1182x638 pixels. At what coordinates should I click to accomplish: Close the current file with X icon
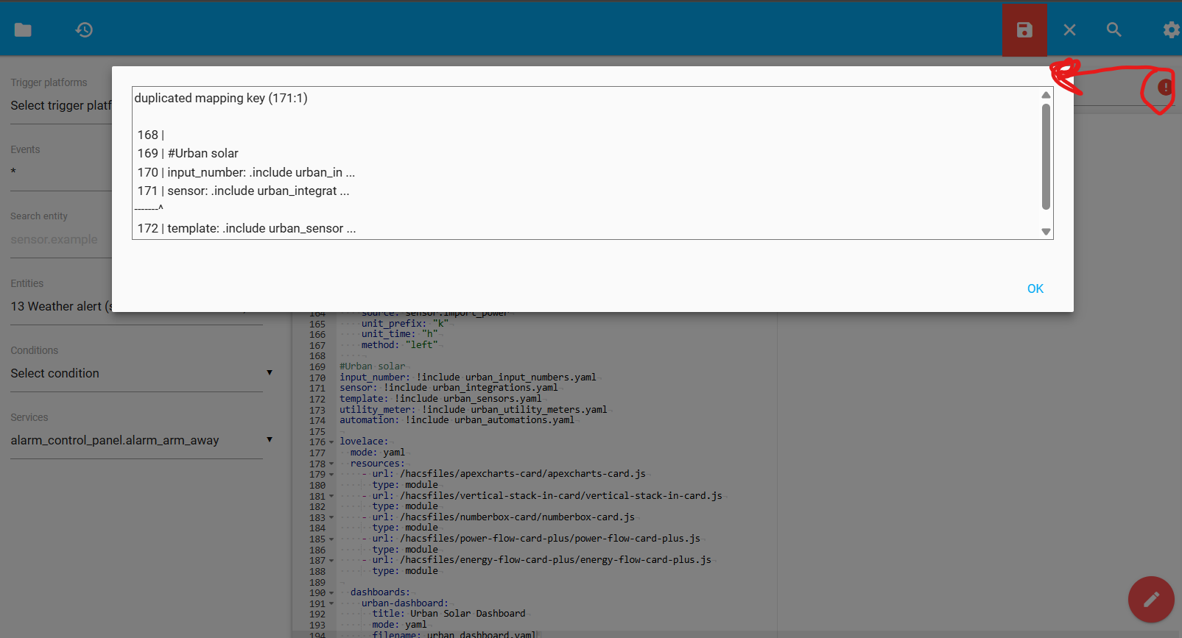coord(1069,30)
